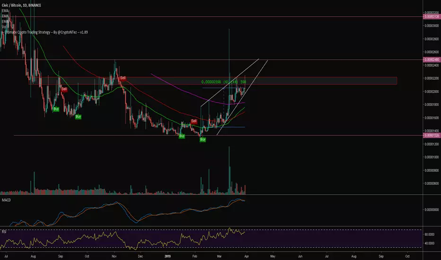This screenshot has height=260, width=441.
Task: Click the Sell marker in early September
Action: [64, 89]
